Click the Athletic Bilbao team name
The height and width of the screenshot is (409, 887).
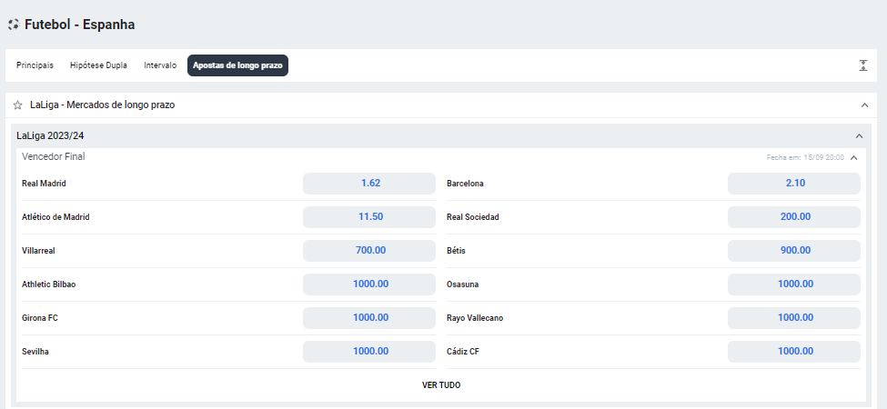pos(48,284)
